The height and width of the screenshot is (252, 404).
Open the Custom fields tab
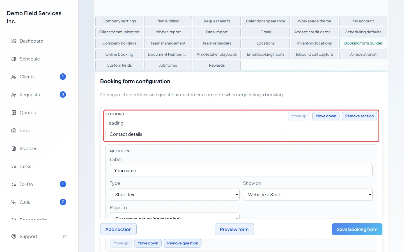click(x=119, y=65)
